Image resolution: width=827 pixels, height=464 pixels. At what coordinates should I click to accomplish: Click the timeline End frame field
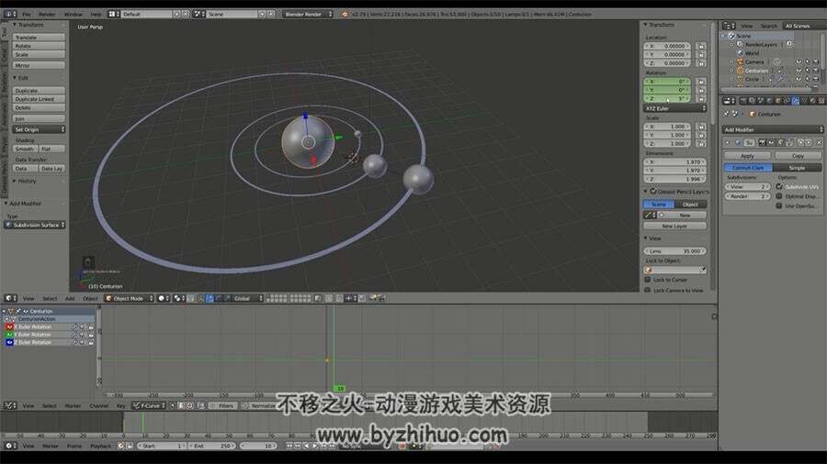pos(212,446)
